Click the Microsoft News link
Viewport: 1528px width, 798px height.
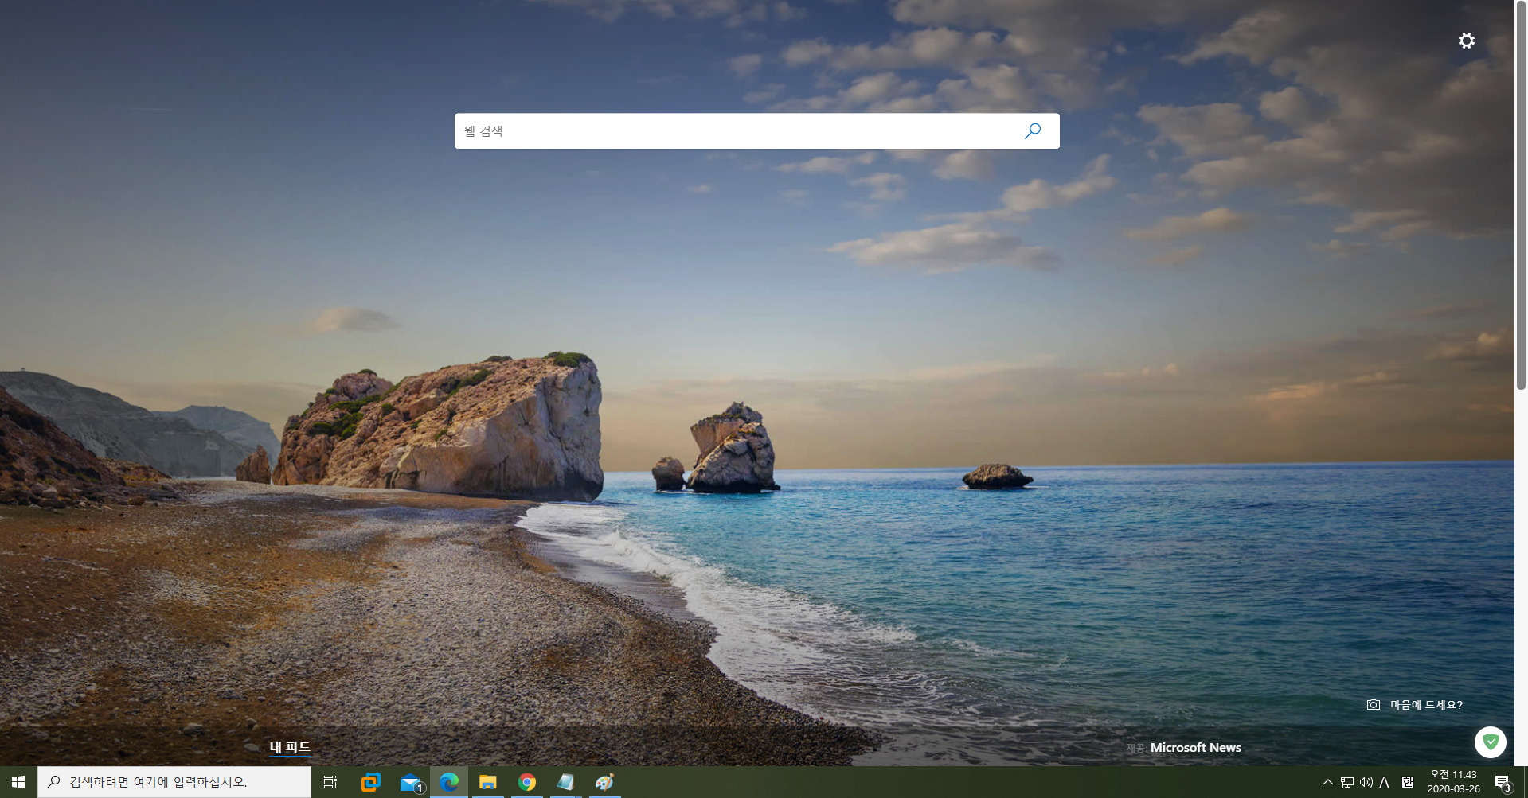(x=1195, y=748)
